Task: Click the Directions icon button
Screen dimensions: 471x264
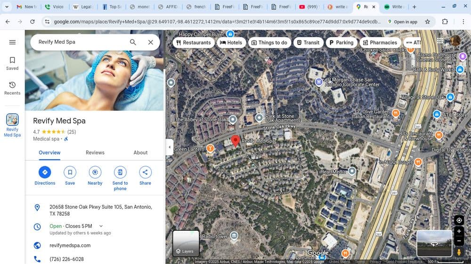Action: (45, 172)
